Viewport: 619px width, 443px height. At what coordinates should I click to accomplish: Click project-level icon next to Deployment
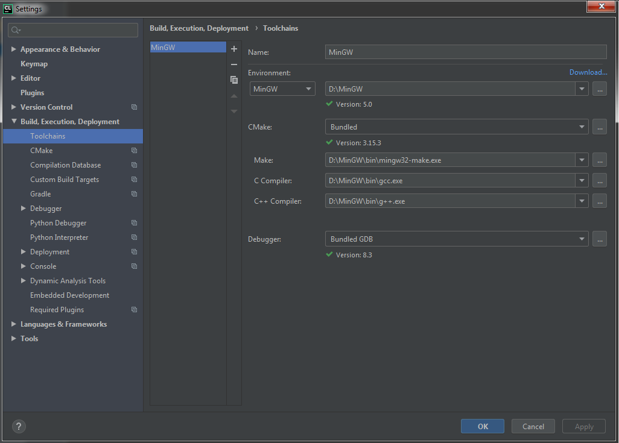134,252
